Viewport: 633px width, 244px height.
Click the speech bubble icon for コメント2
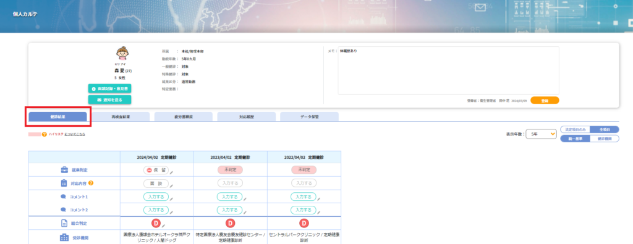[63, 209]
